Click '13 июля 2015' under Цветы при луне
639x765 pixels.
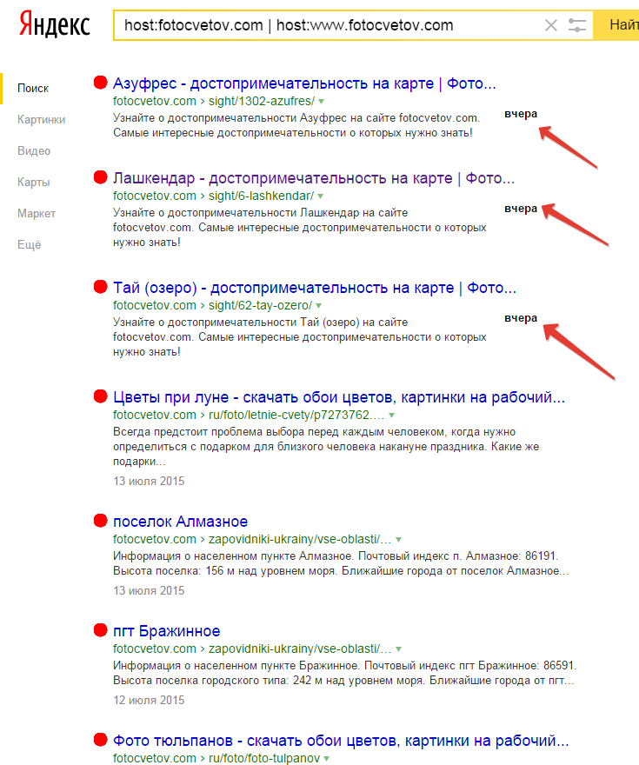click(149, 481)
